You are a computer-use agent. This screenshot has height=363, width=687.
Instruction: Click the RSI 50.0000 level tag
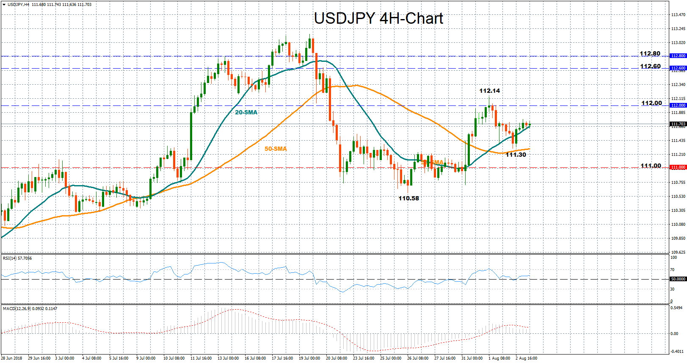pos(678,279)
